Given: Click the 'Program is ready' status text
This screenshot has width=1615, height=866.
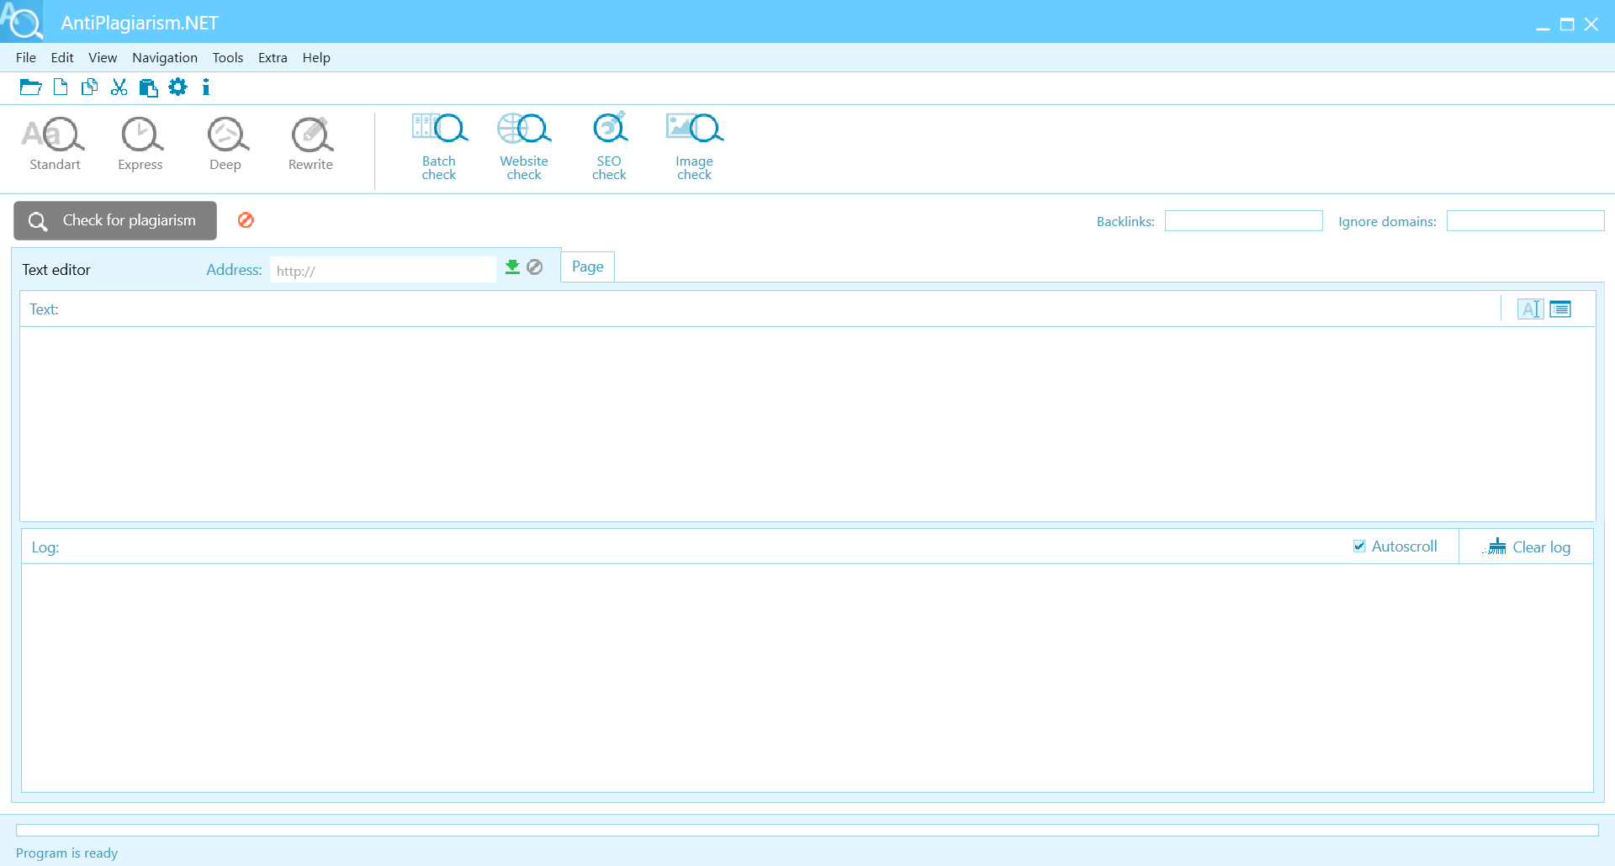Looking at the screenshot, I should point(67,853).
